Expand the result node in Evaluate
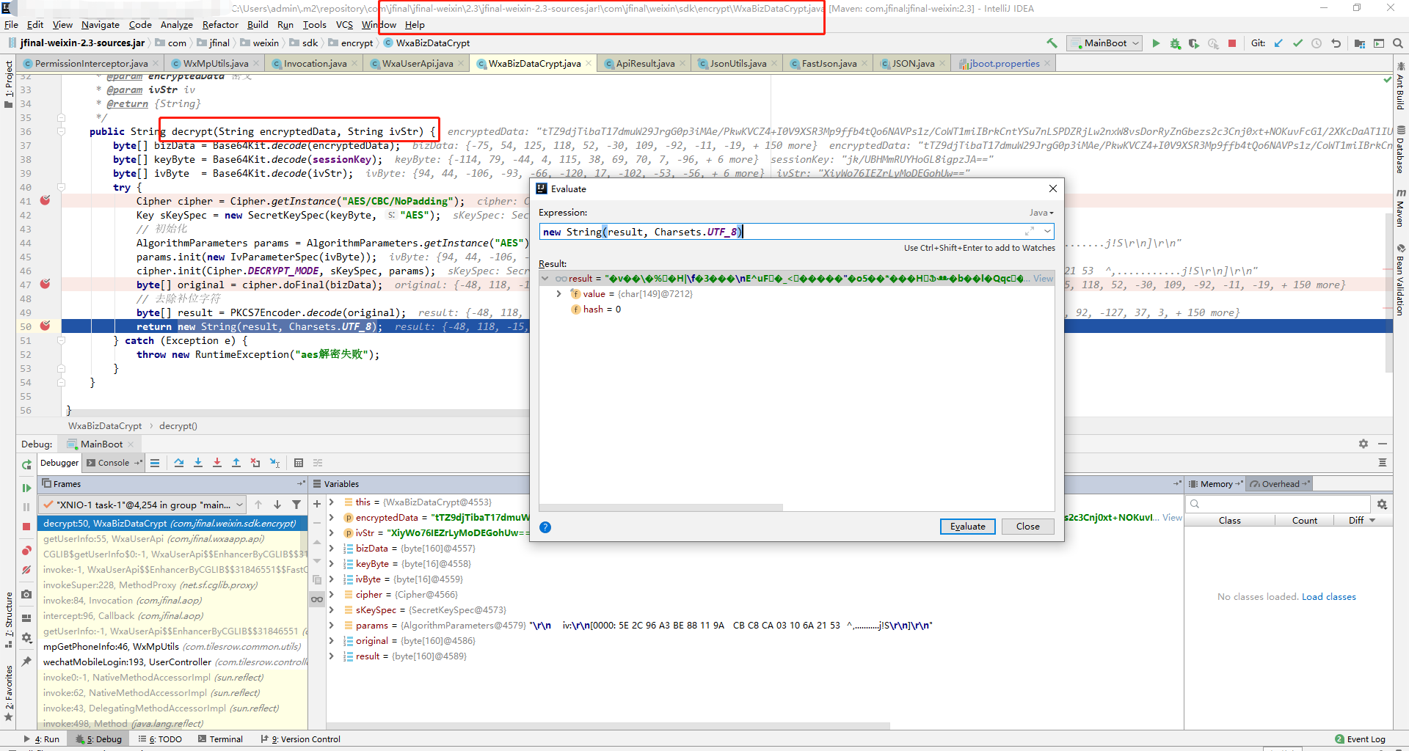 (x=545, y=279)
